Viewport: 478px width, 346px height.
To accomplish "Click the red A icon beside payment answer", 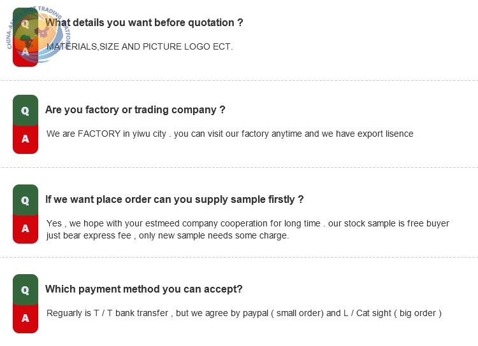I will point(25,319).
